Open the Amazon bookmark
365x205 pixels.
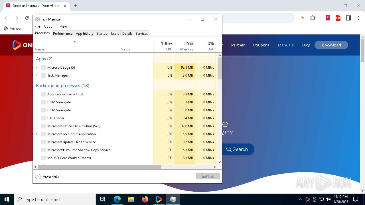(x=13, y=28)
